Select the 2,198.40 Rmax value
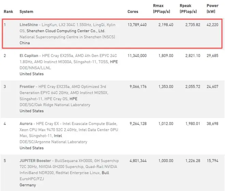Screen dimensions: 225x191 [166, 25]
